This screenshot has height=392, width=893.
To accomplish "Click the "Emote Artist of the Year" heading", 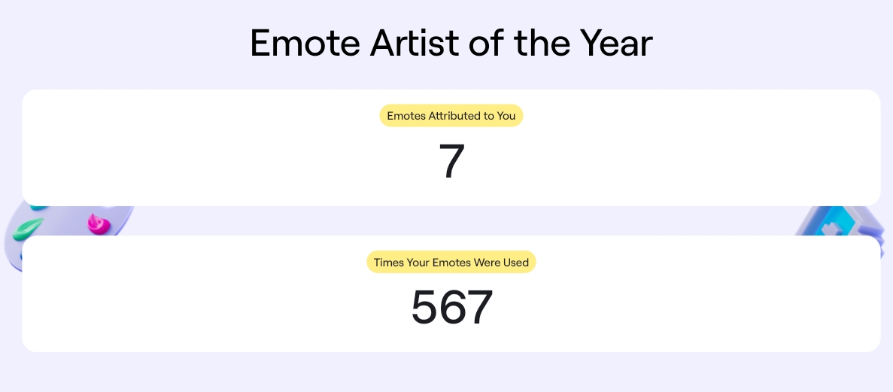I will point(451,44).
